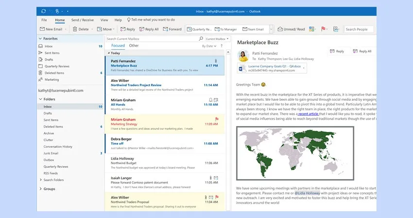The width and height of the screenshot is (413, 218).
Task: Expand the Quick Steps gallery arrow
Action: [x=271, y=29]
